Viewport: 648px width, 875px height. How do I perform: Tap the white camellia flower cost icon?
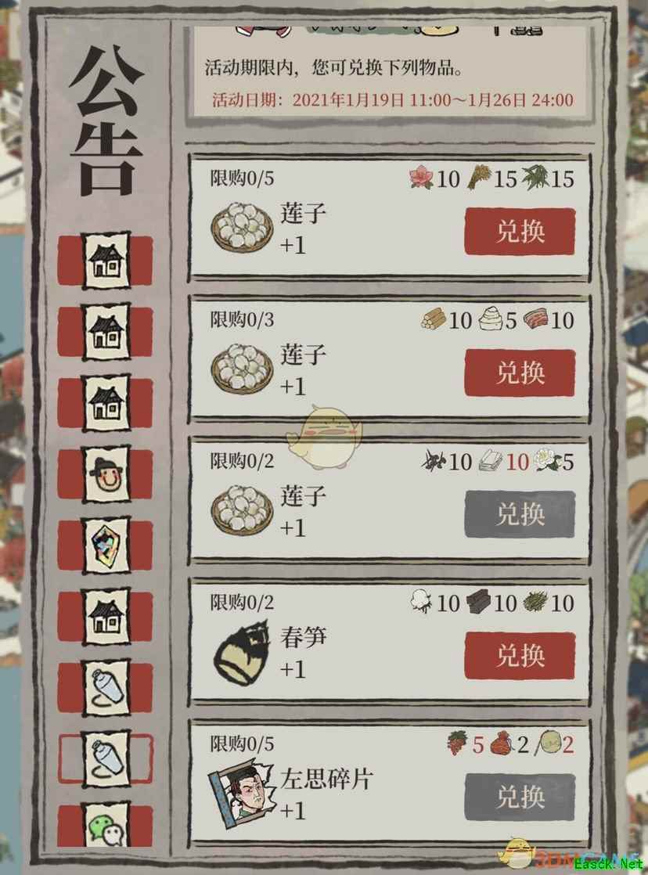pyautogui.click(x=548, y=460)
